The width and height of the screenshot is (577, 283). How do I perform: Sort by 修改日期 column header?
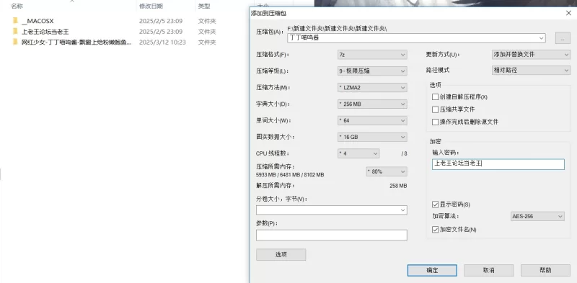click(x=151, y=6)
